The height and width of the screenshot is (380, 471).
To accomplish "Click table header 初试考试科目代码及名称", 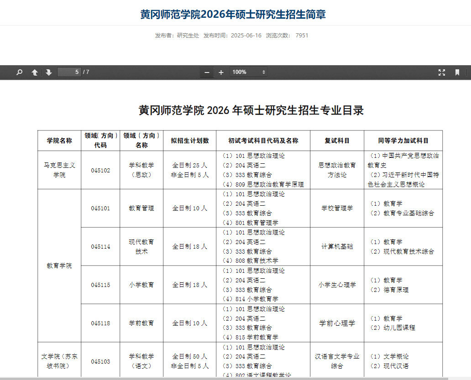I will click(x=263, y=141).
